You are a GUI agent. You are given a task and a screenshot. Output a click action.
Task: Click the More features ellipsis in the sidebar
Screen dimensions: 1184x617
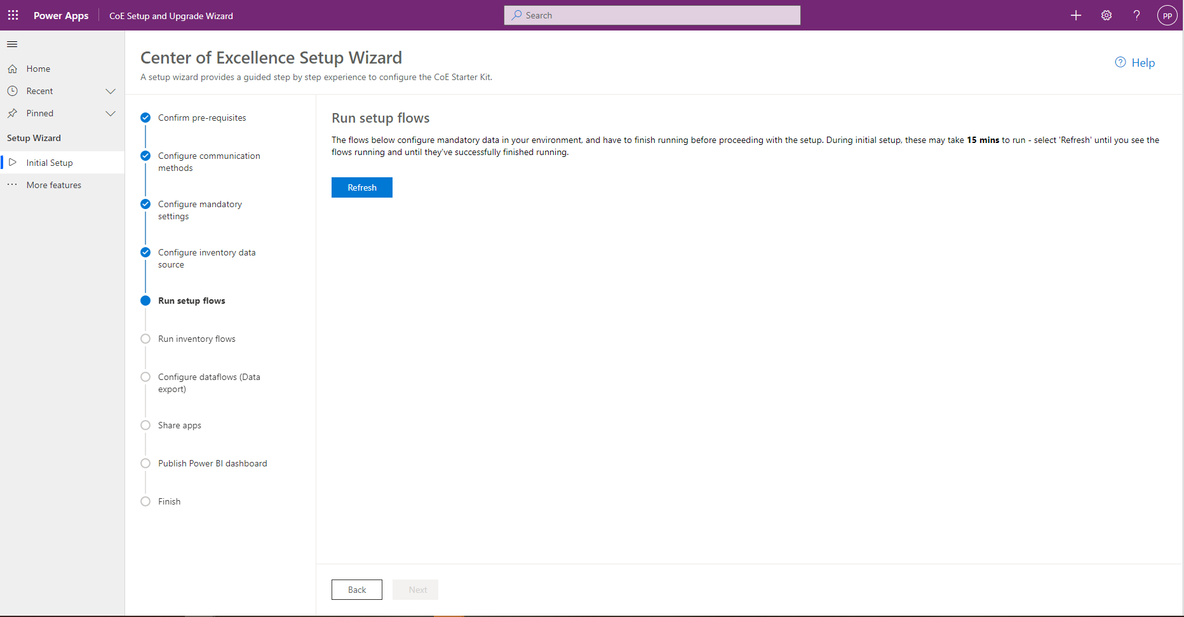tap(12, 184)
